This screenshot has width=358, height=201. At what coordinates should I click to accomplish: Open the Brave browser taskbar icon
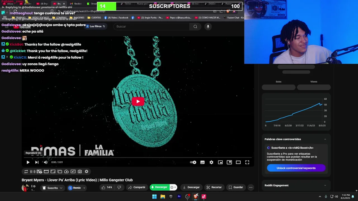[x=196, y=197]
